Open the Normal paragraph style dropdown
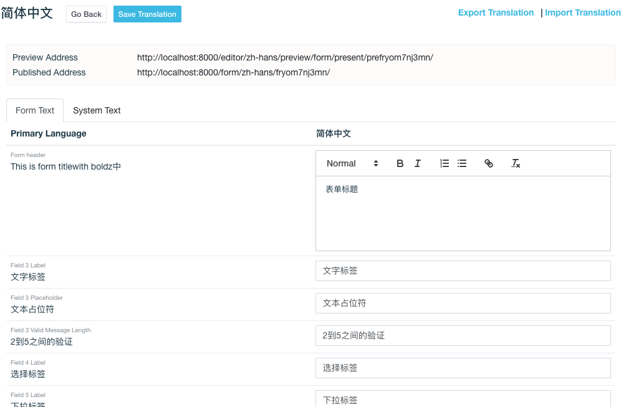This screenshot has height=407, width=626. 350,163
